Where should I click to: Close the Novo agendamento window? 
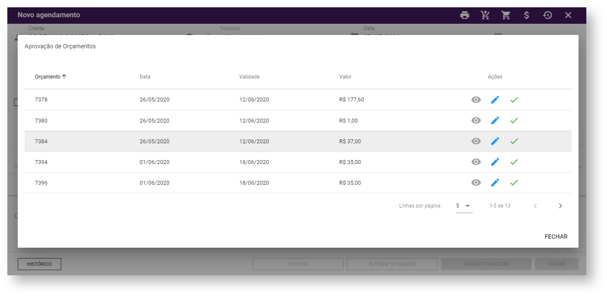(x=568, y=15)
